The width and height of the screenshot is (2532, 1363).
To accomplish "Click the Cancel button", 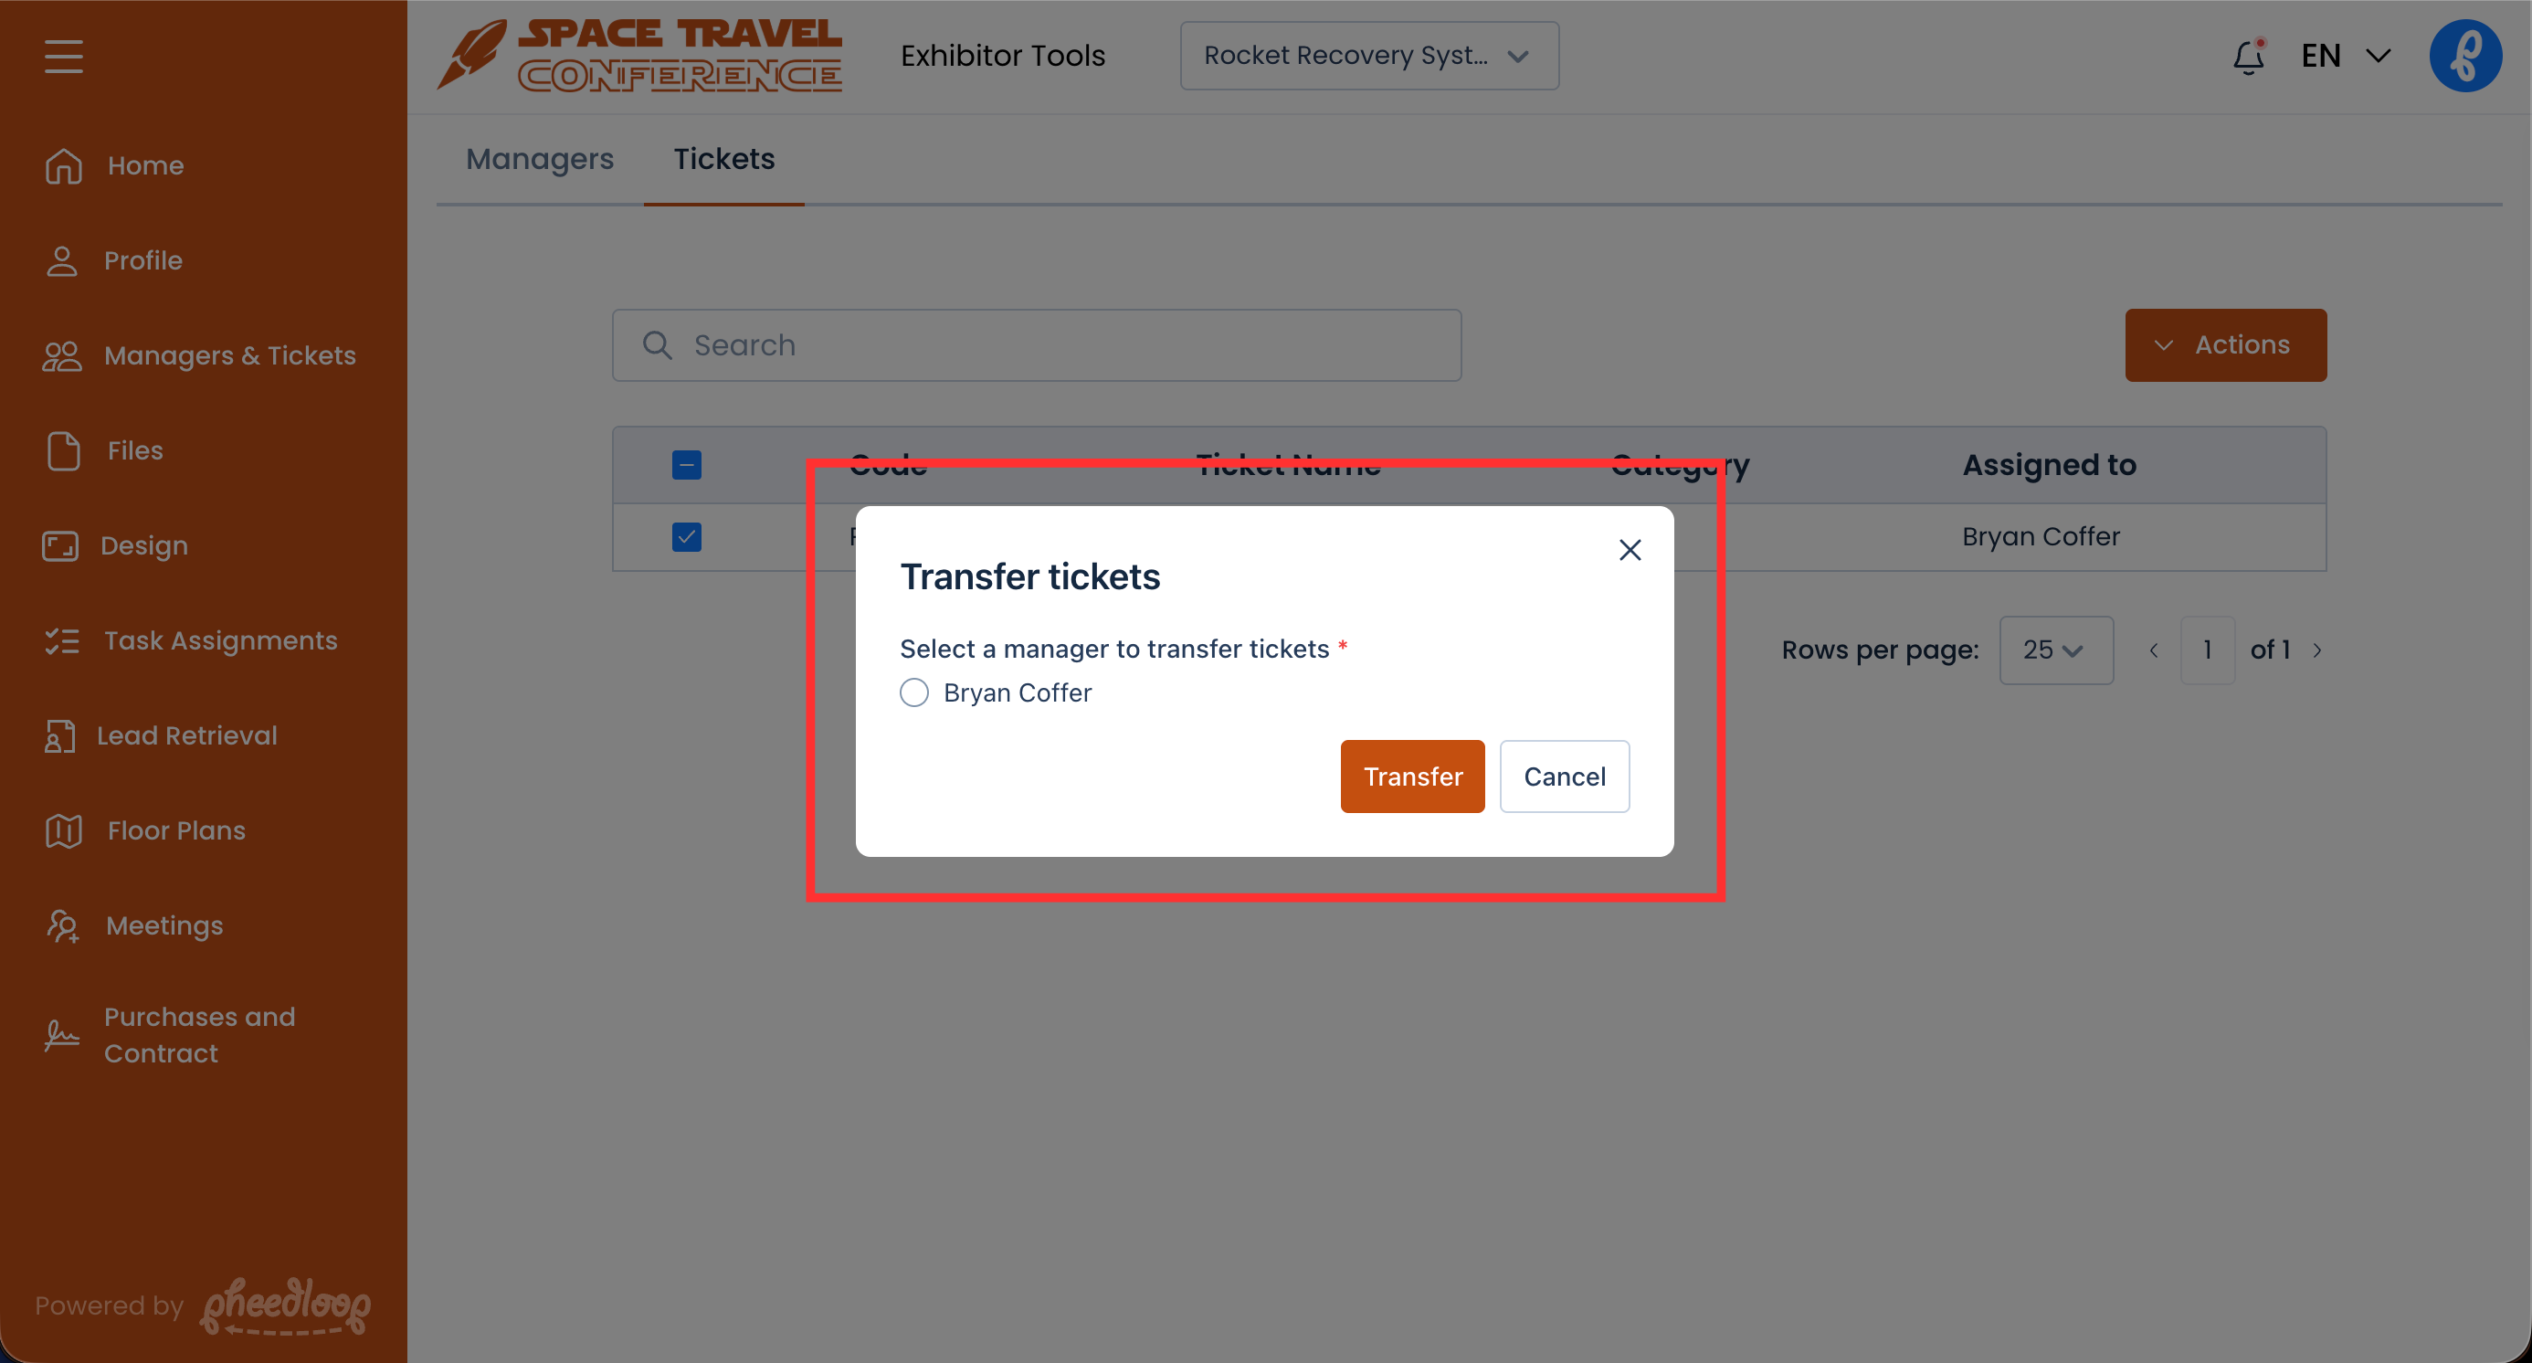I will tap(1564, 777).
